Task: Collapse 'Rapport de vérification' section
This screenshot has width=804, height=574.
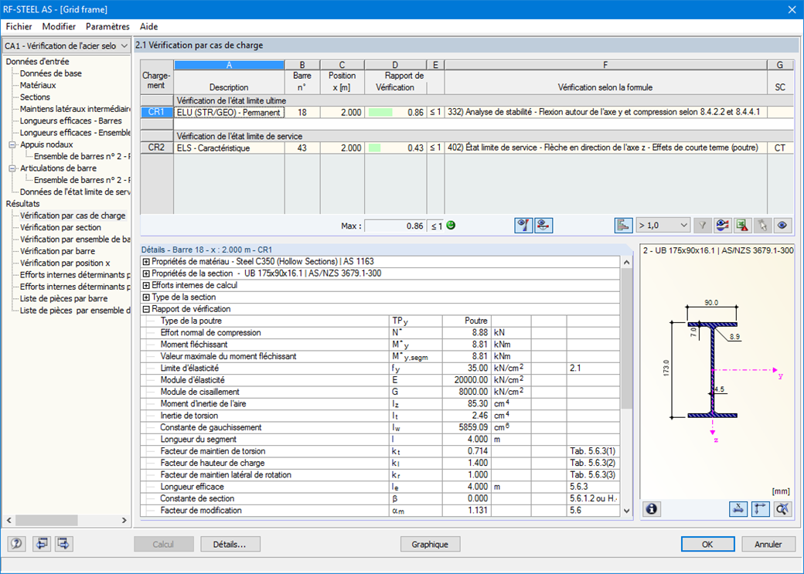Action: (146, 309)
